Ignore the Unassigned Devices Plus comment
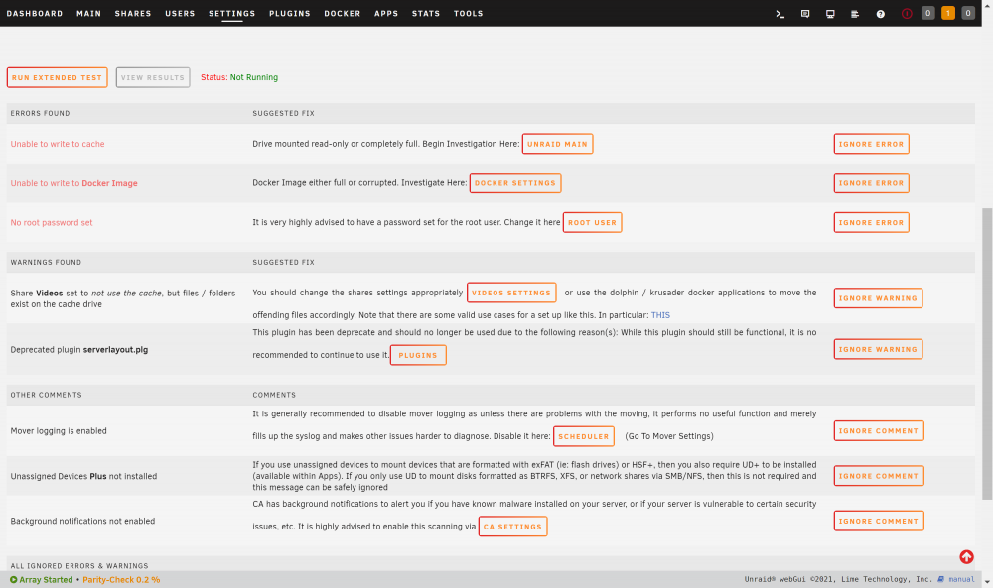Screen dimensions: 993x588 point(879,476)
